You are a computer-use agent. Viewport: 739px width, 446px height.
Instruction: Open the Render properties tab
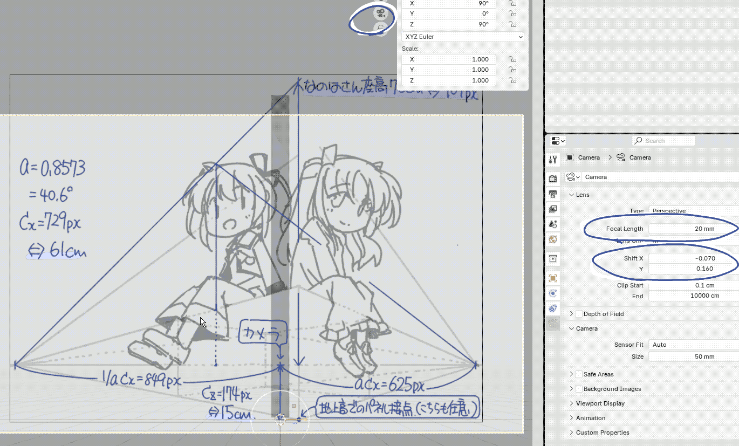click(552, 179)
